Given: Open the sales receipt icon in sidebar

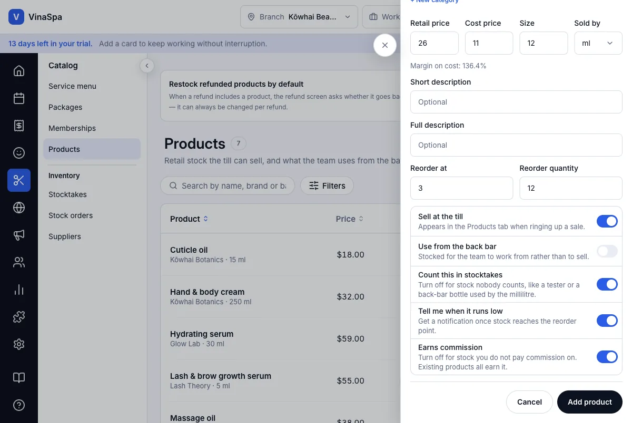Looking at the screenshot, I should (x=19, y=125).
